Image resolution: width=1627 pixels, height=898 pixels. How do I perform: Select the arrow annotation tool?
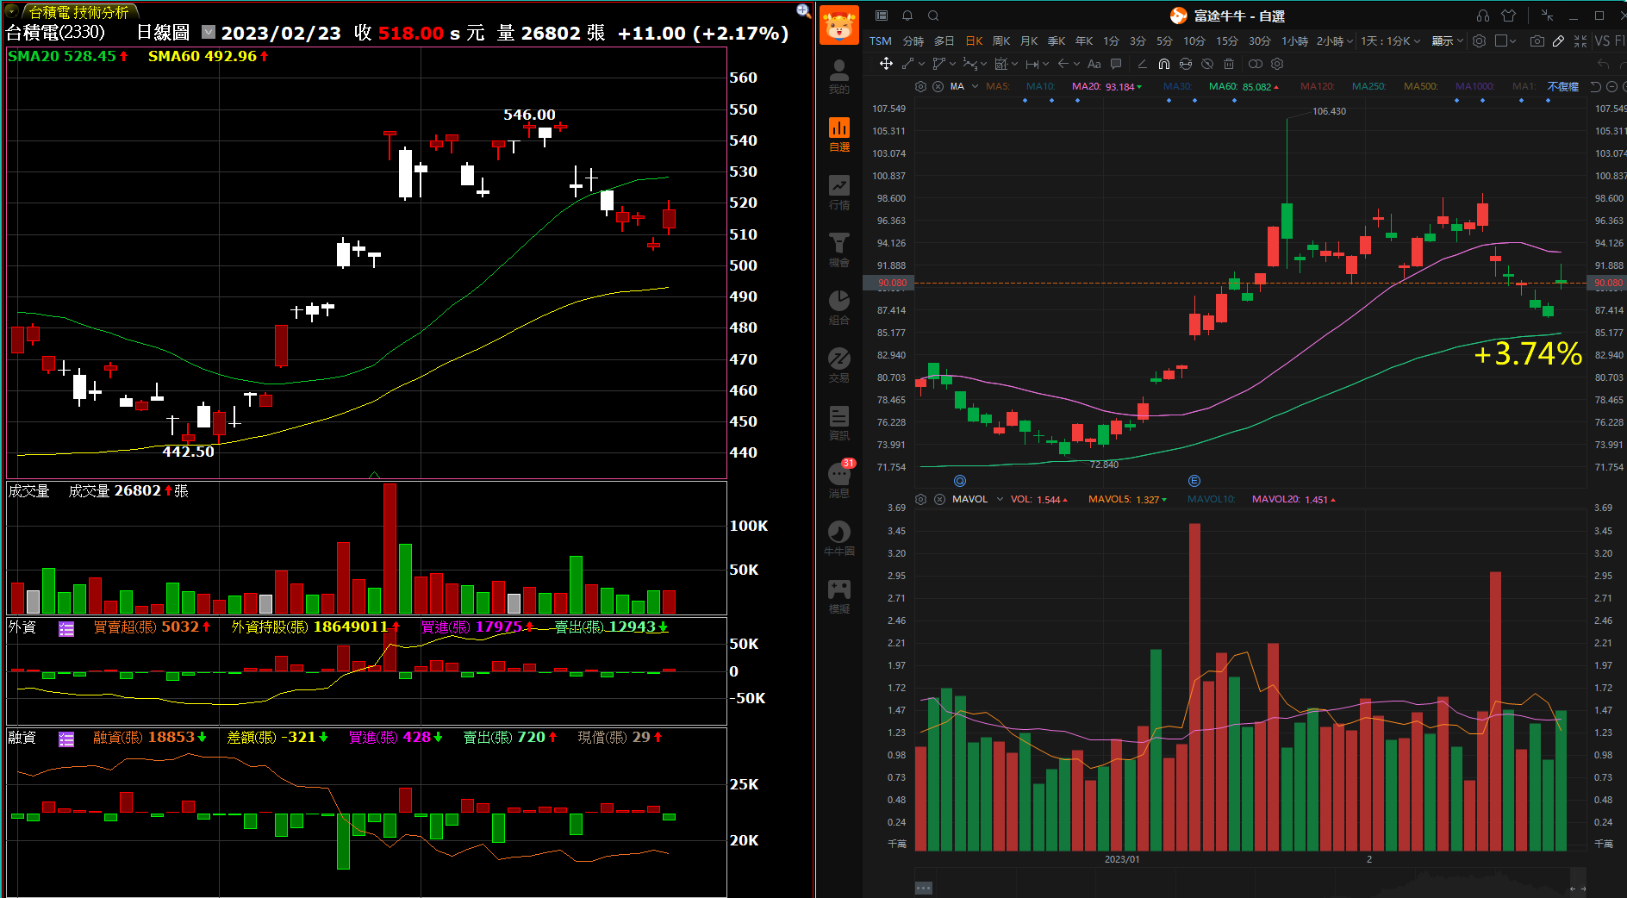(x=1063, y=64)
